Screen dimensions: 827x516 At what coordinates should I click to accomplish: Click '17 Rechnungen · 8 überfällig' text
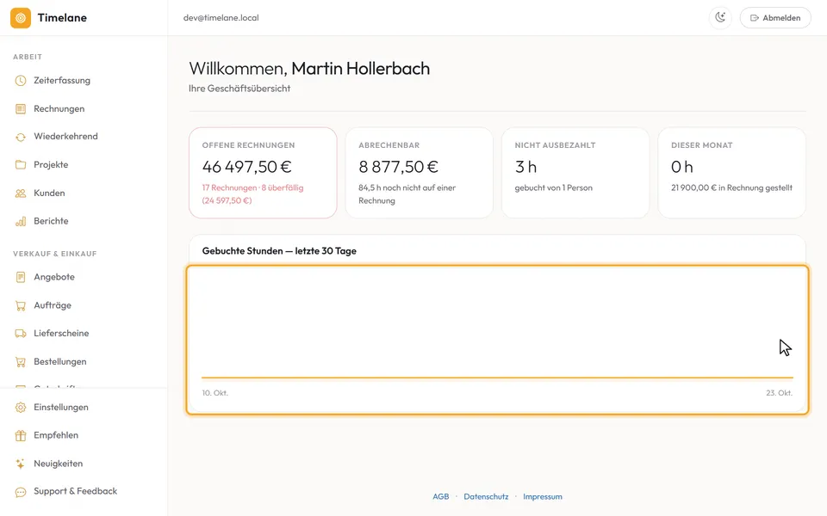click(252, 187)
